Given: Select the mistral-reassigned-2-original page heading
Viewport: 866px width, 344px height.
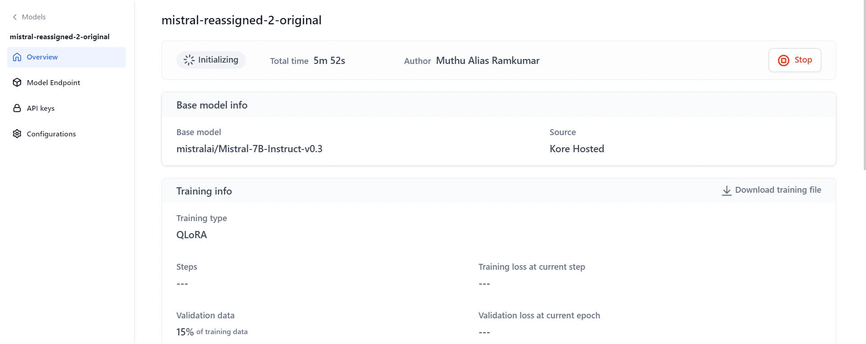Looking at the screenshot, I should (241, 20).
